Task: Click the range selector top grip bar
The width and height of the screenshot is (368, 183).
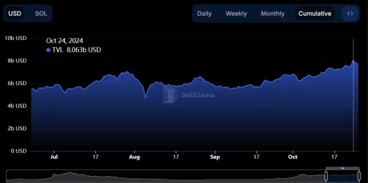Action: pyautogui.click(x=342, y=168)
